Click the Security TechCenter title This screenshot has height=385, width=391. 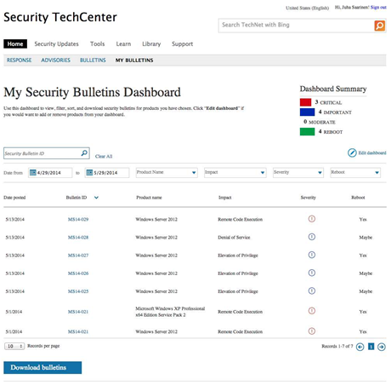(60, 17)
